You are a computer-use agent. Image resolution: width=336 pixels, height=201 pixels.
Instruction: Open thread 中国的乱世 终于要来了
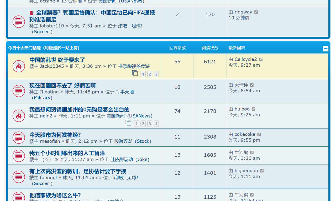point(57,60)
